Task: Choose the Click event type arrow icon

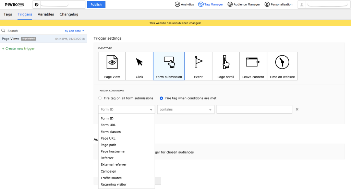Action: tap(139, 62)
